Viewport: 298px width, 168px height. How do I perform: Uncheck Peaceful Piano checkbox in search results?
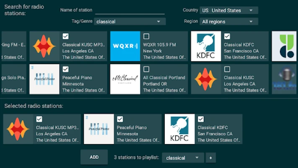pyautogui.click(x=65, y=69)
